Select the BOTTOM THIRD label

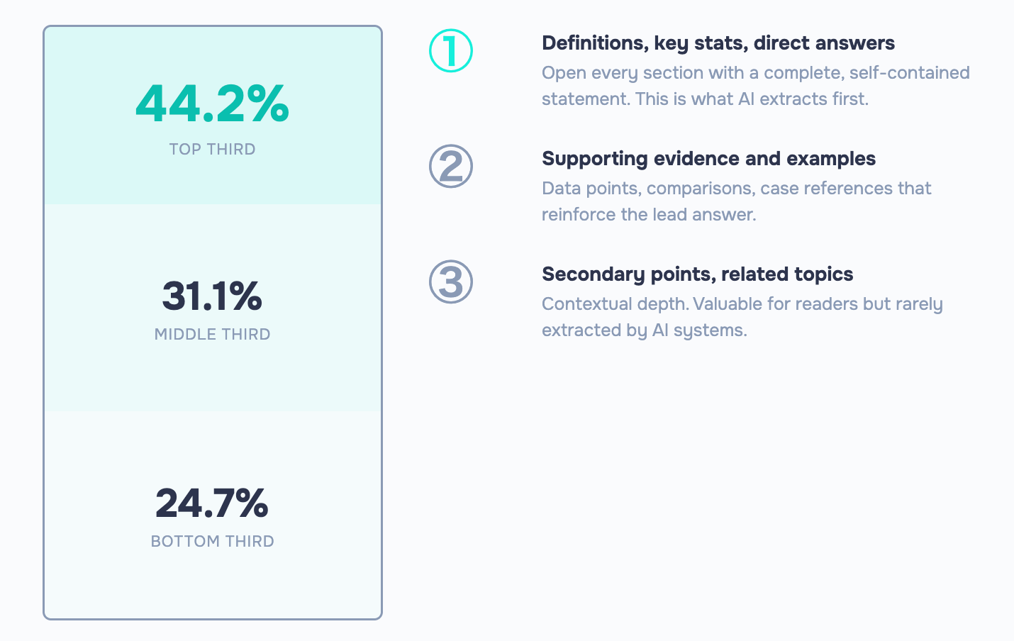(213, 541)
